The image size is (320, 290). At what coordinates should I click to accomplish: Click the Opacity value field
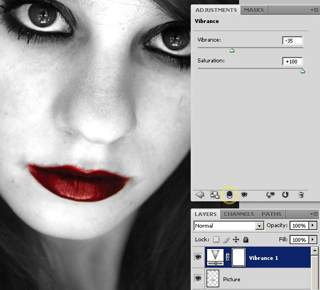299,225
